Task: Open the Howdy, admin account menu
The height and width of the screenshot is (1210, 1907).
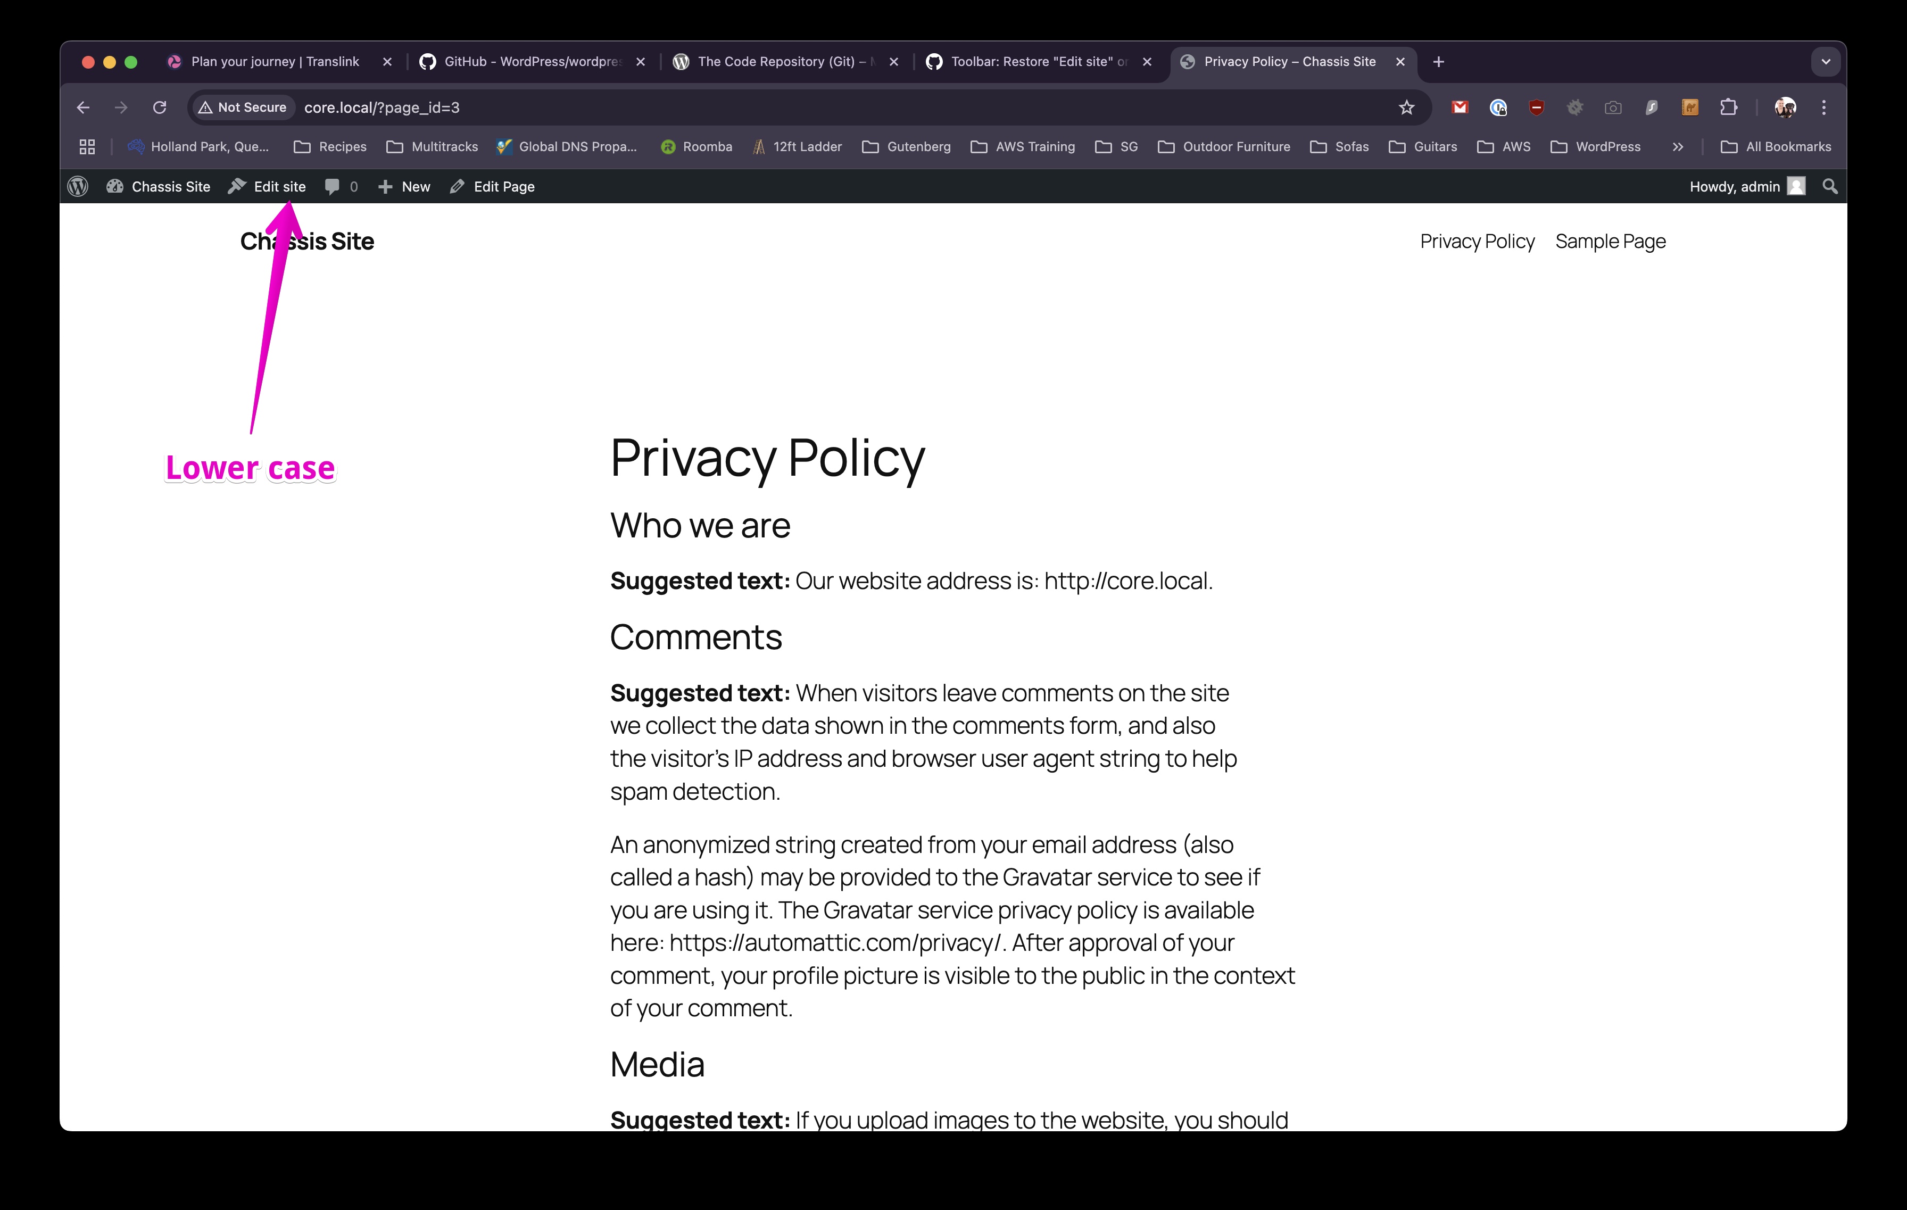Action: pos(1747,187)
